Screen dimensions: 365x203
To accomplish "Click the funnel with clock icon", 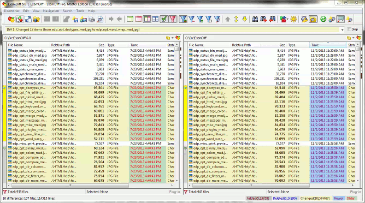I will pyautogui.click(x=209, y=19).
